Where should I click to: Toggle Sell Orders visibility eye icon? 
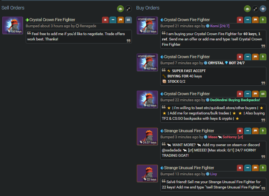click(x=120, y=9)
